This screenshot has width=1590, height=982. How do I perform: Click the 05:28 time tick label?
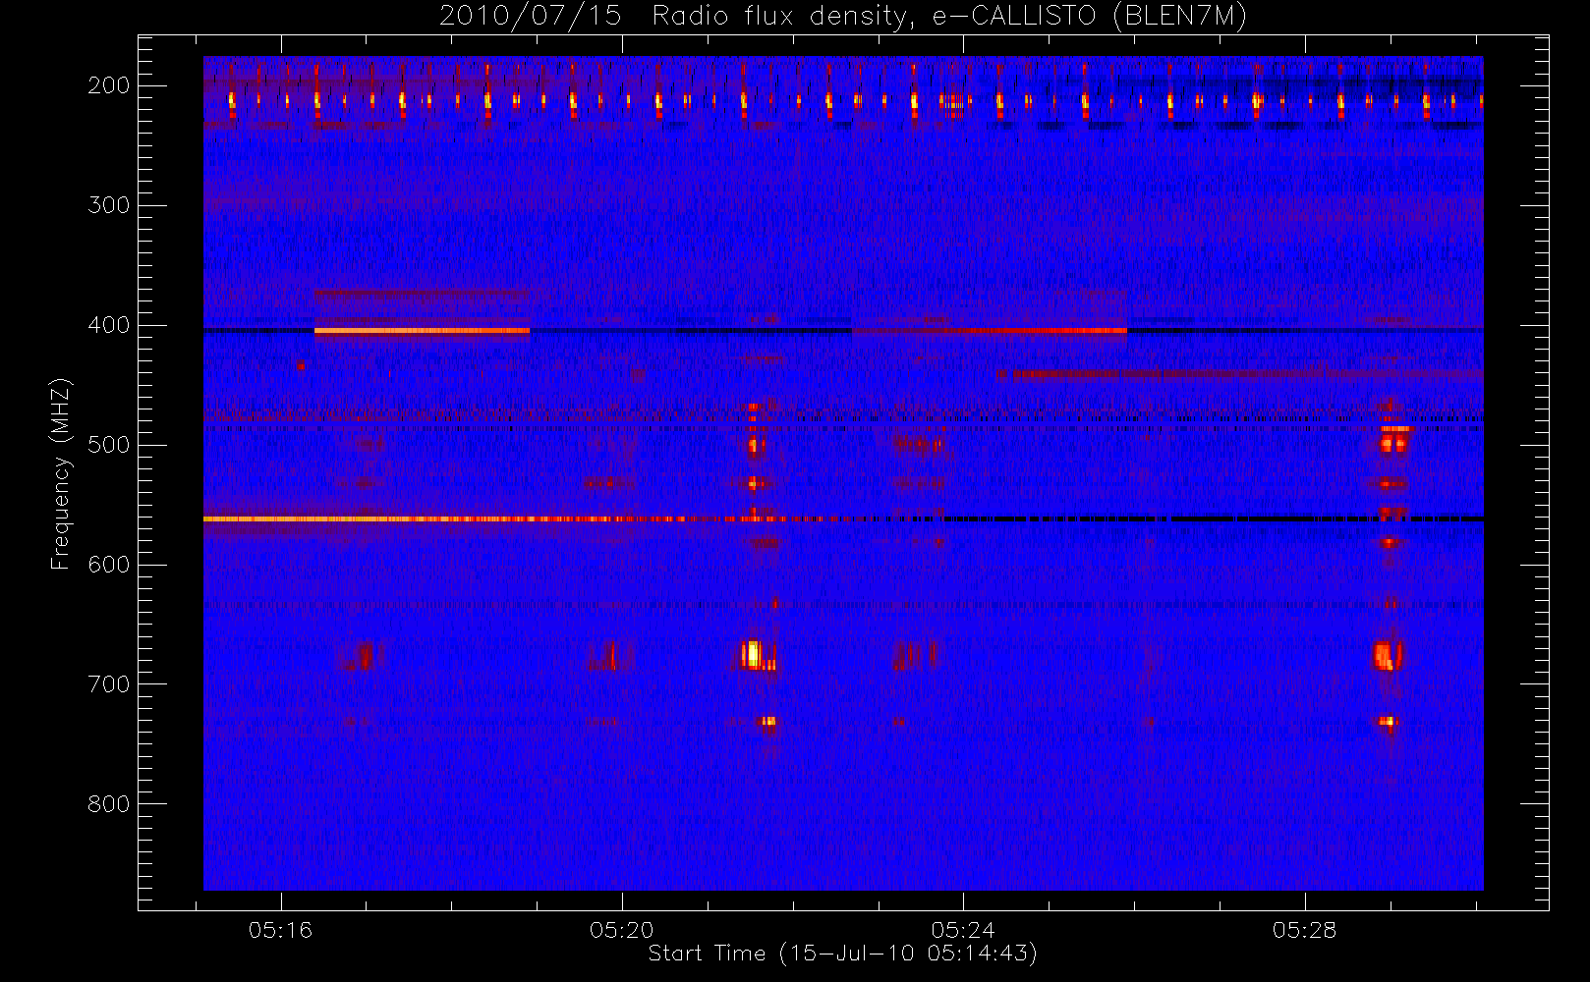pyautogui.click(x=1304, y=930)
